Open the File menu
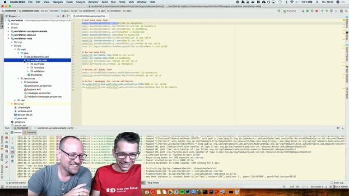 31,2
